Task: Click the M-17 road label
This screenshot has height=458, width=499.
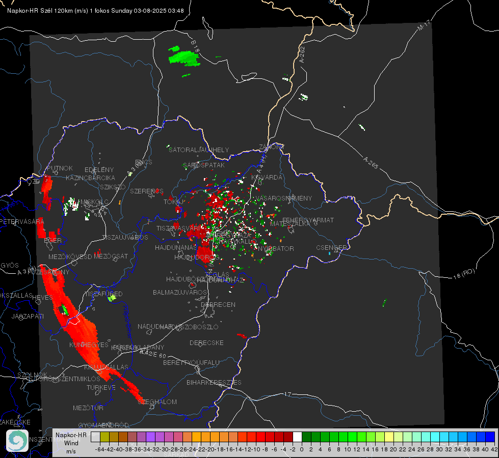Action: point(424,25)
